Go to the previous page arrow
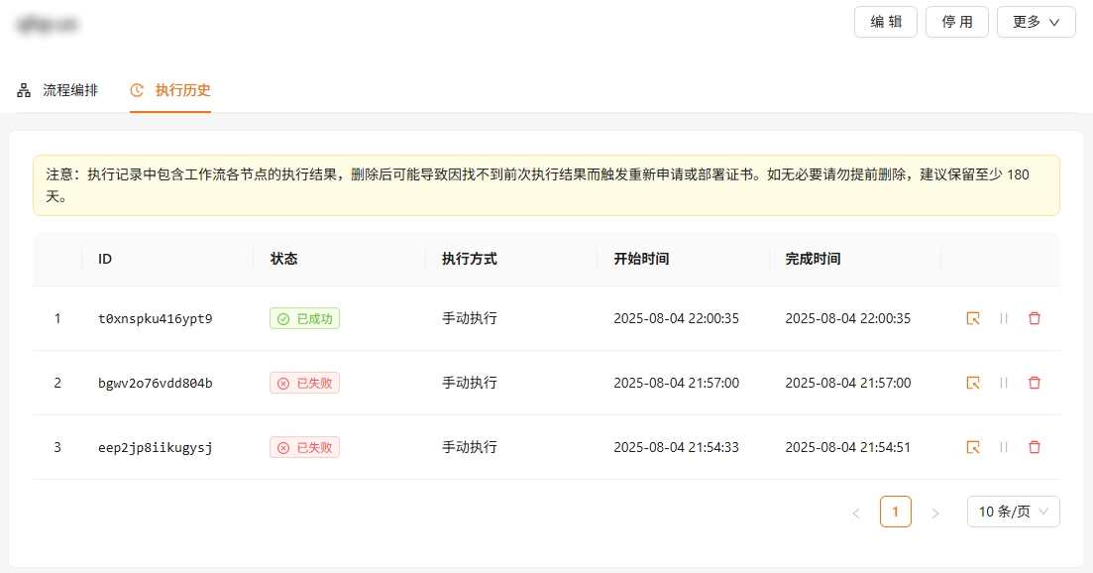The height and width of the screenshot is (573, 1093). [x=856, y=513]
